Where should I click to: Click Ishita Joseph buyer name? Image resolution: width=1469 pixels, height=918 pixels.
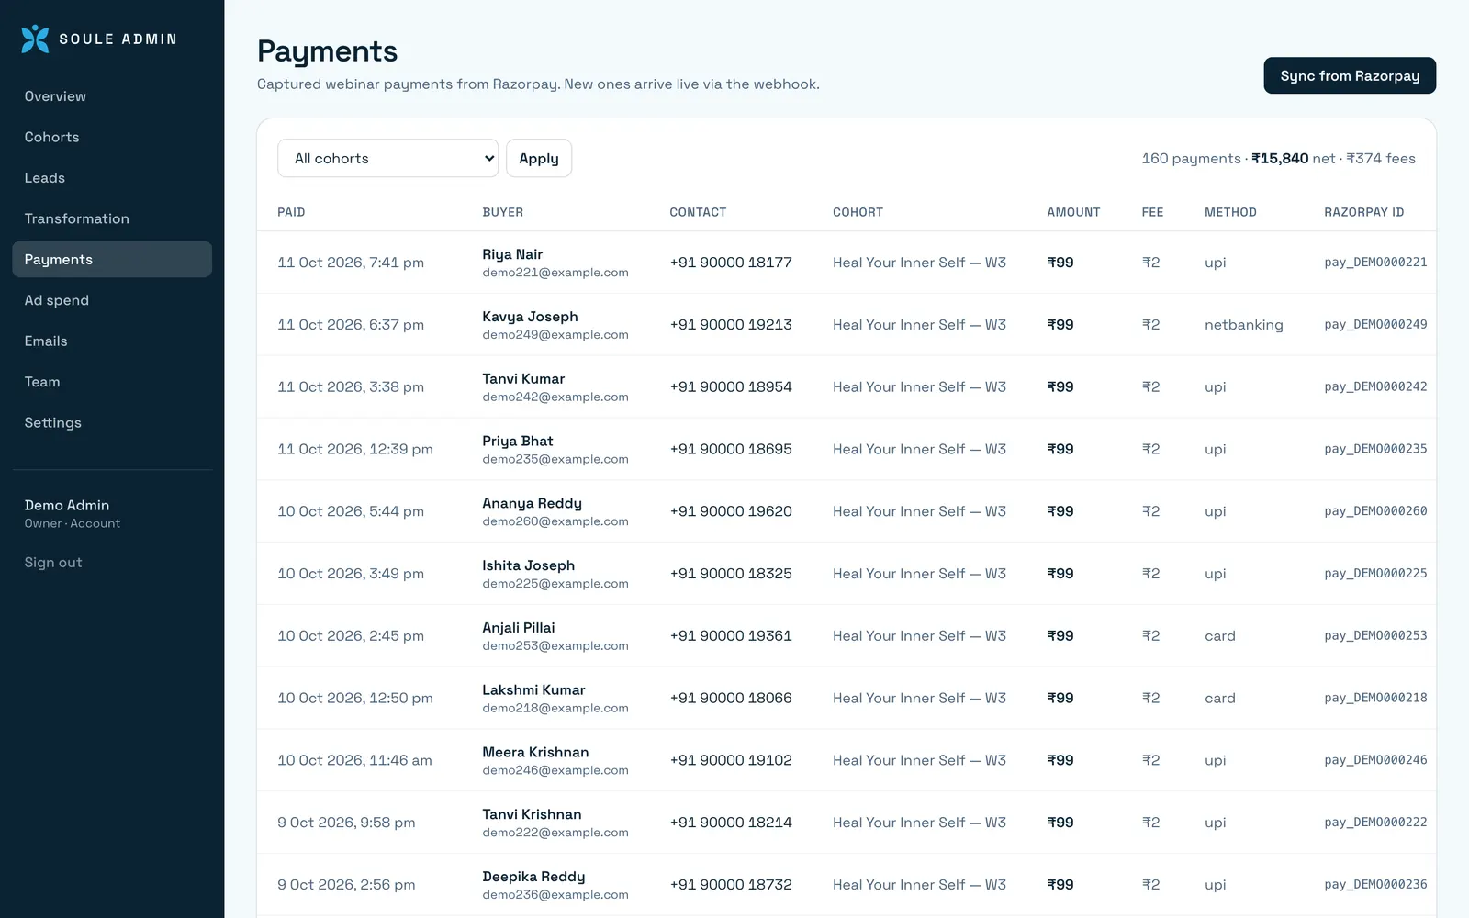click(x=528, y=565)
